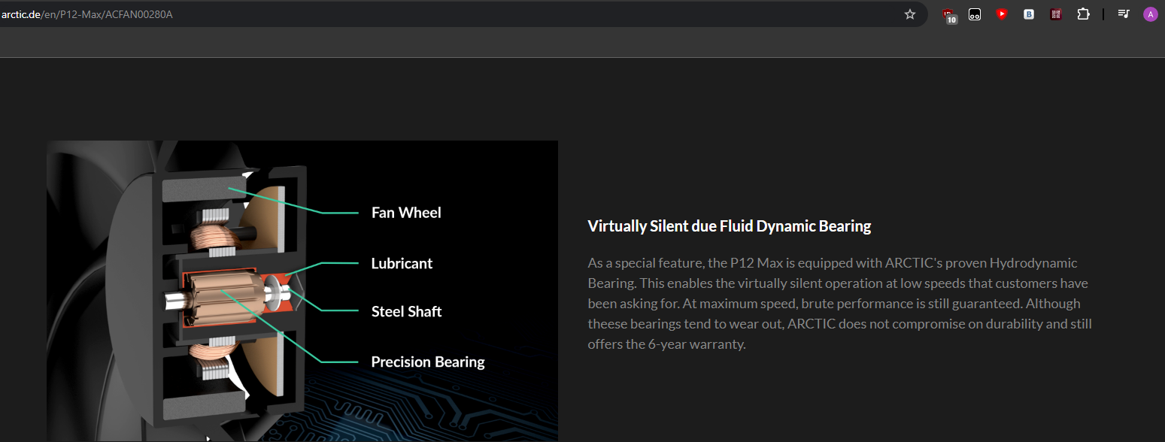This screenshot has width=1165, height=442.
Task: Open the Extensions puzzle-piece menu
Action: click(1083, 14)
